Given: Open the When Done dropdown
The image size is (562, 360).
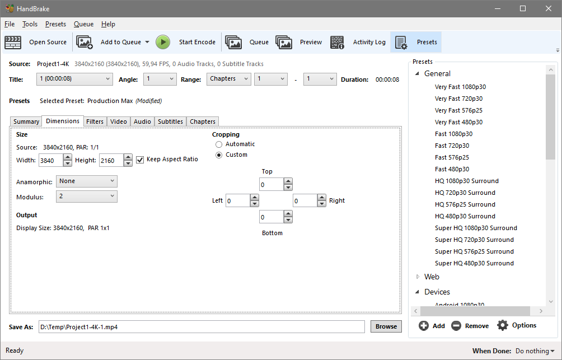Looking at the screenshot, I should pos(535,351).
